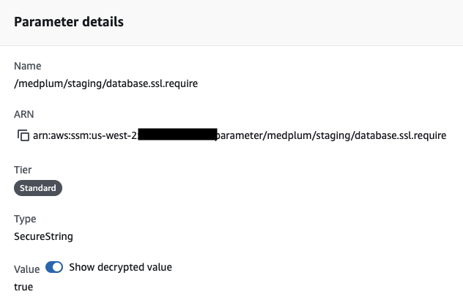Click blank space right of the Standard badge

coord(220,188)
